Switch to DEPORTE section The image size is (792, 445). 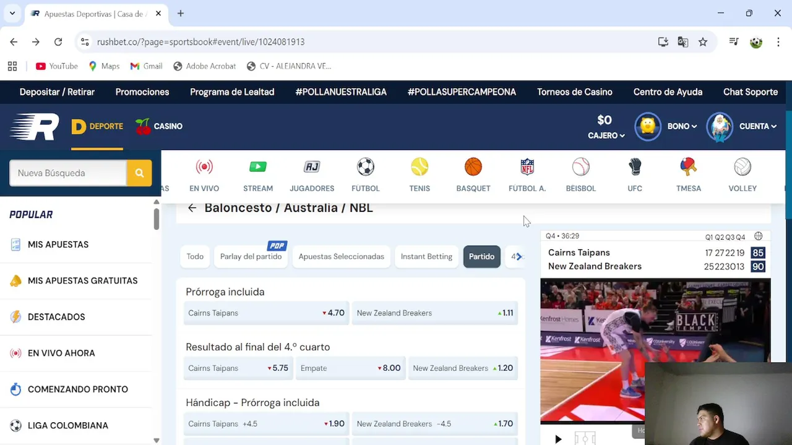[97, 127]
